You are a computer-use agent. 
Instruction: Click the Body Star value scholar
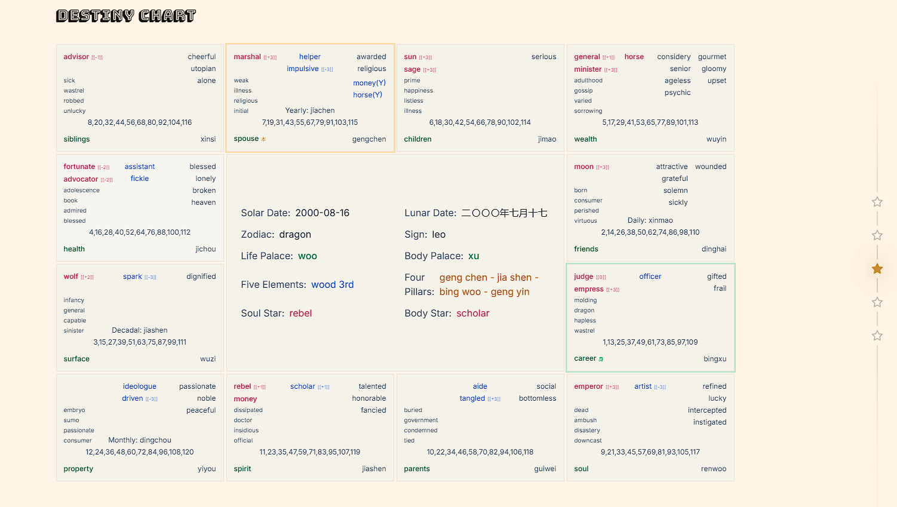[x=473, y=314]
